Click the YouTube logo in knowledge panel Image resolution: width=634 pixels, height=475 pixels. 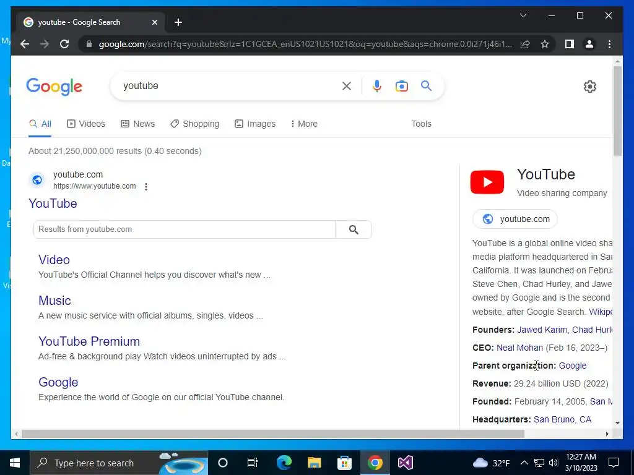[487, 182]
